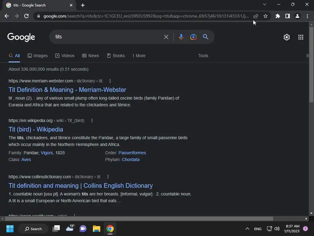Click the scroll down arrow

point(311,213)
